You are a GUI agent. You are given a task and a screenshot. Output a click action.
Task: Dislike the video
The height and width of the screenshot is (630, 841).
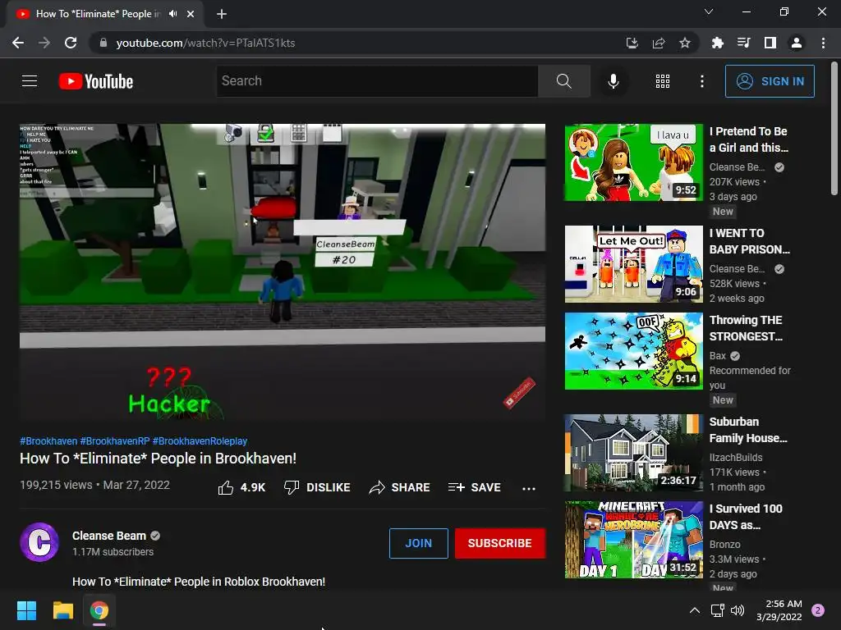317,487
